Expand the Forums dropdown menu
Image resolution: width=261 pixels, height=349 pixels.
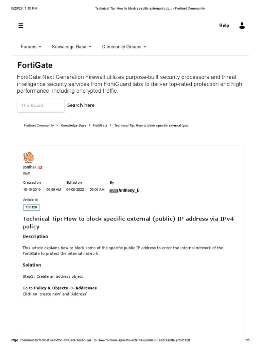pos(31,47)
